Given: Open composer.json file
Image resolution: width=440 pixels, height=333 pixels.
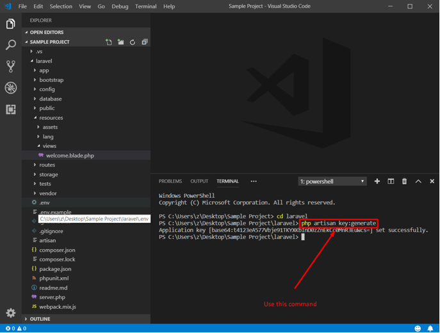Looking at the screenshot, I should click(x=86, y=250).
